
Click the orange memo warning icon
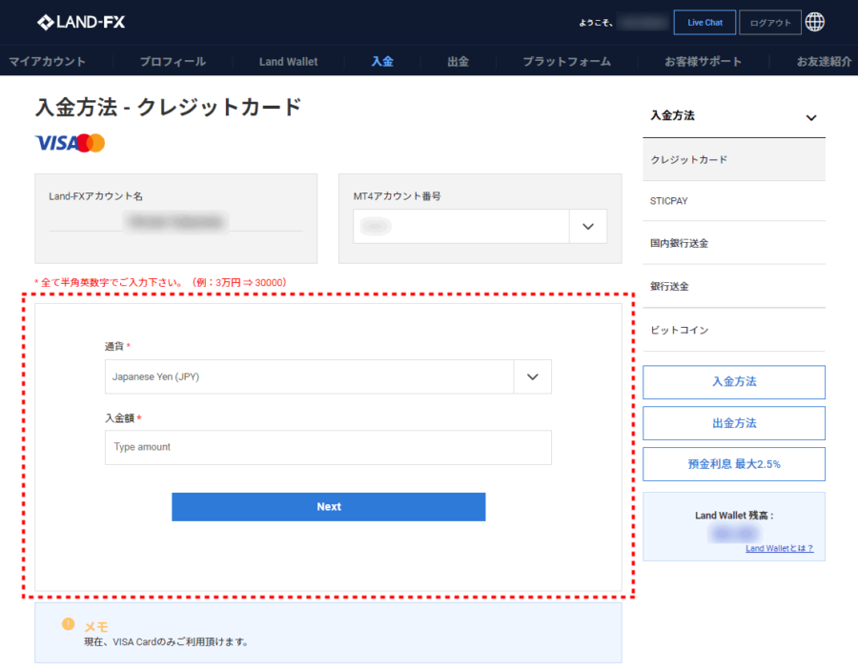click(x=68, y=624)
